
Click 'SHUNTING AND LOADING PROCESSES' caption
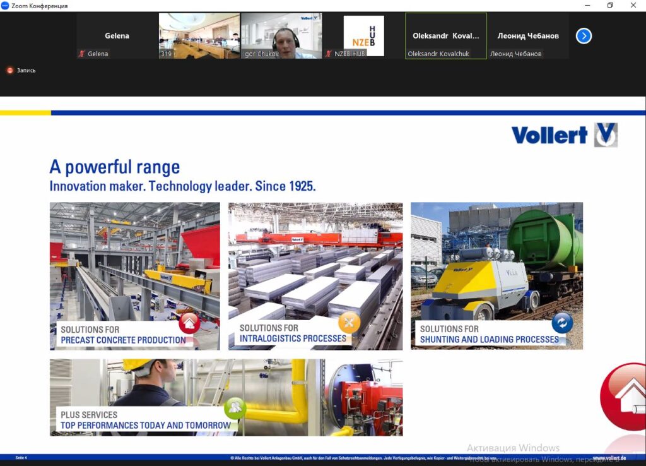coord(490,339)
